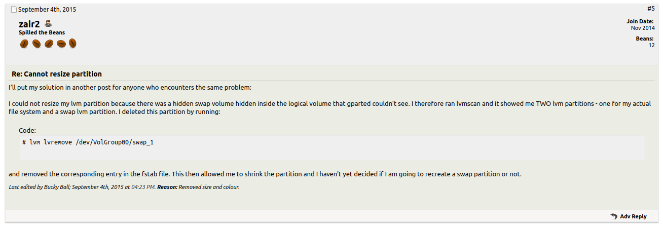Click the 'Code:' label above the command
Screen dimensions: 663x228
coord(27,130)
